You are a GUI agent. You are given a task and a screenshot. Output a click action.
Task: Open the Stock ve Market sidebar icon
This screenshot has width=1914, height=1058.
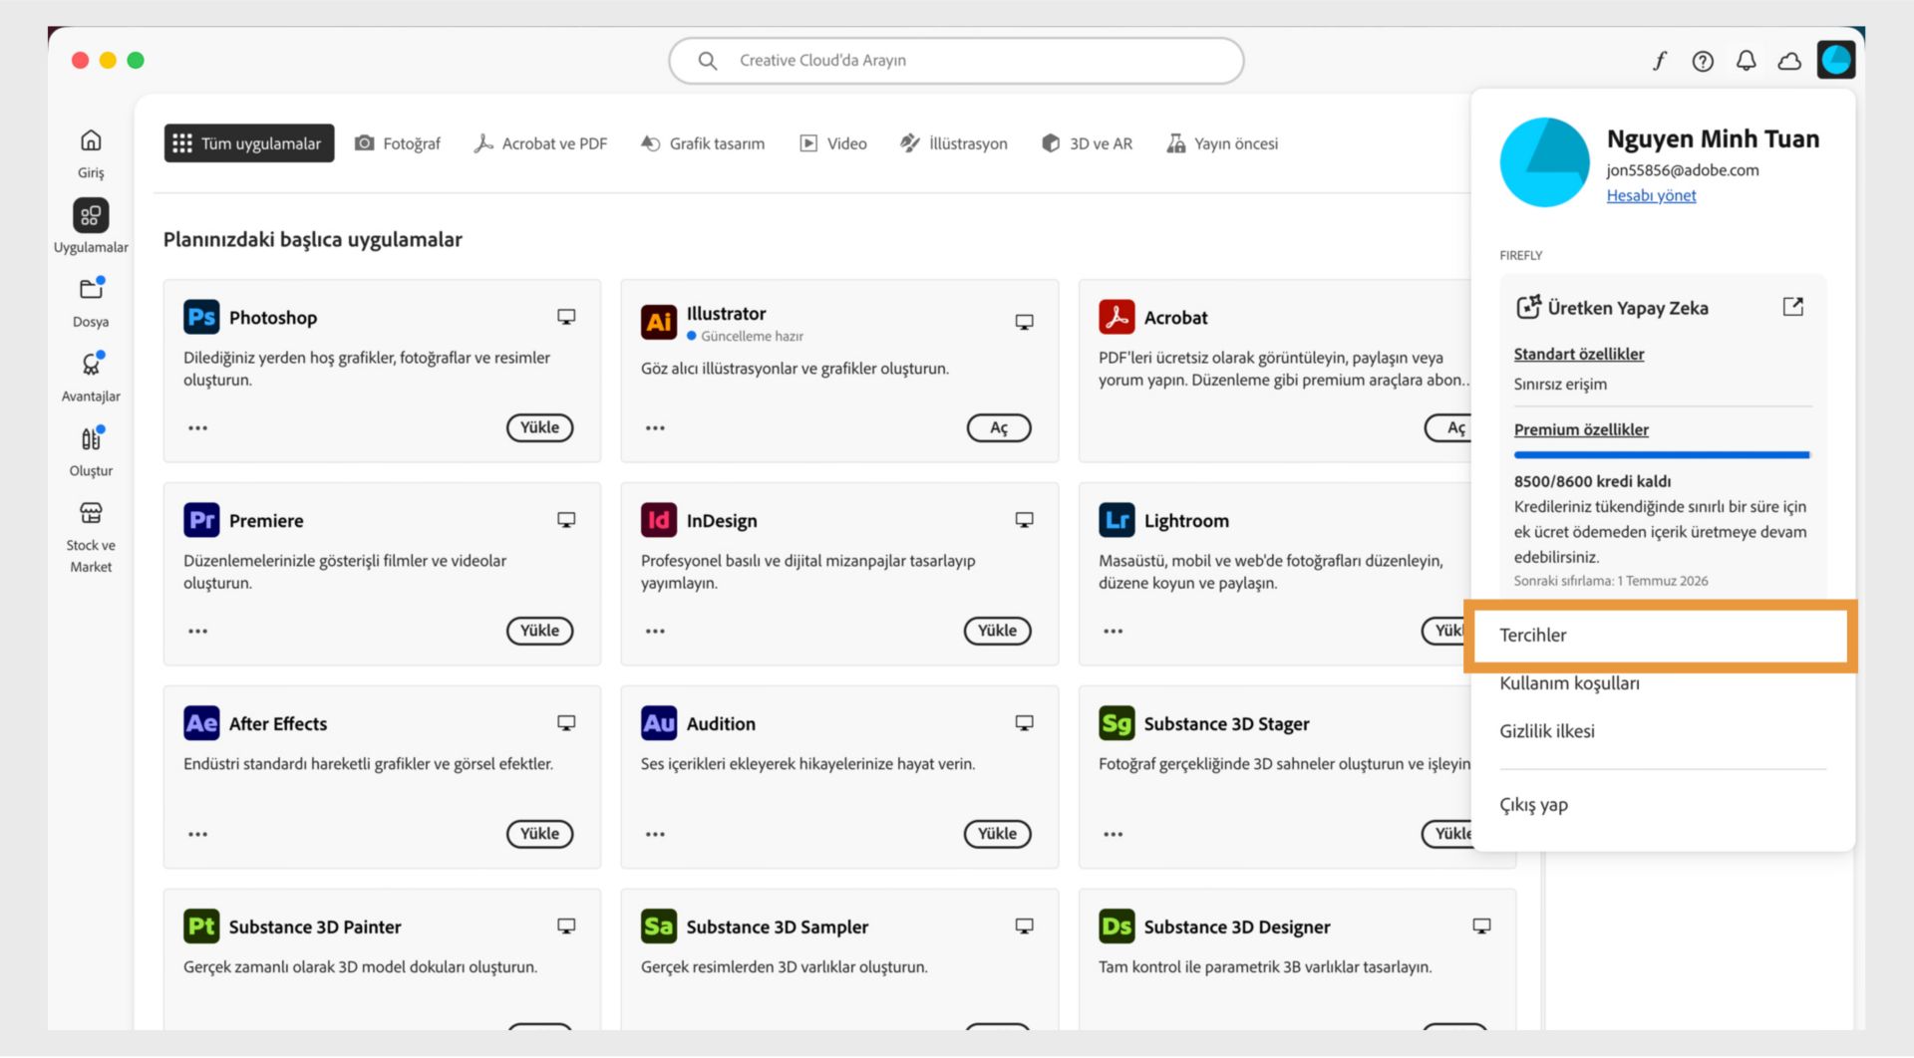[x=91, y=513]
